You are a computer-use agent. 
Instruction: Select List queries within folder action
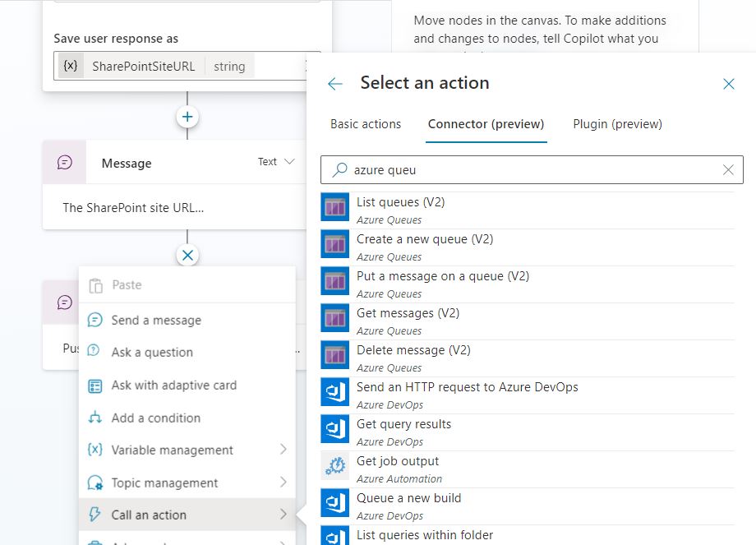tap(528, 535)
